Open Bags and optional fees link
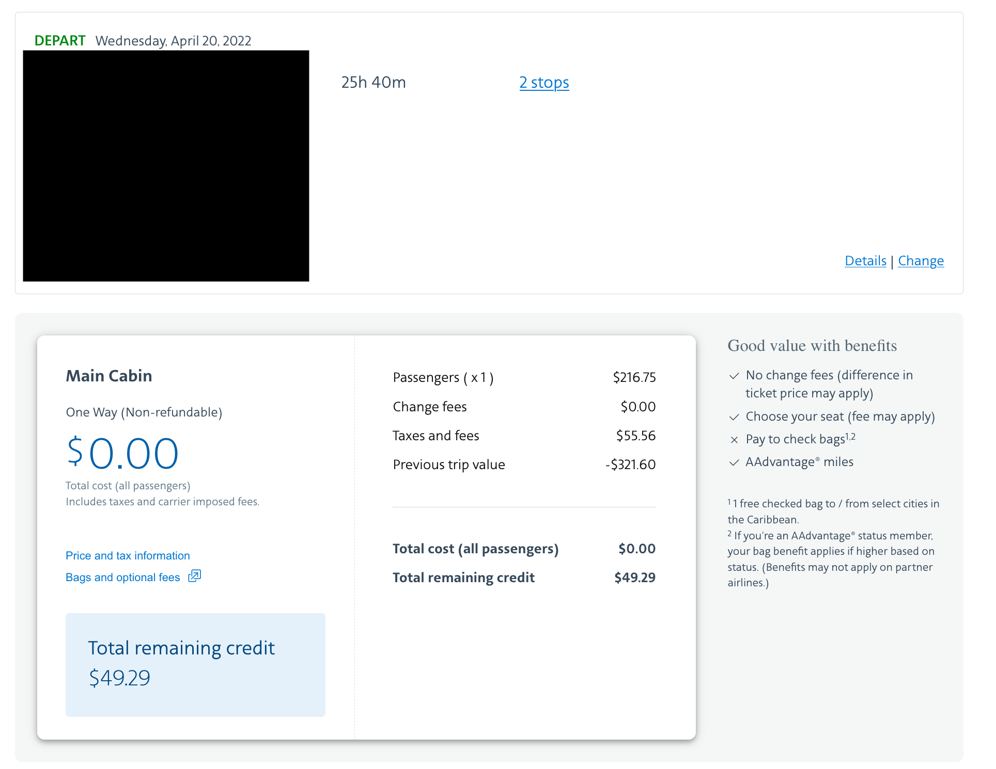Screen dimensions: 996x769 tap(122, 577)
